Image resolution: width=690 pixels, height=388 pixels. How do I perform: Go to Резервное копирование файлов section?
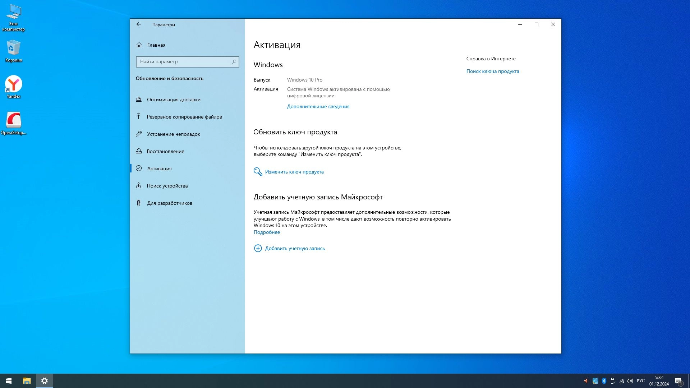[x=184, y=117]
